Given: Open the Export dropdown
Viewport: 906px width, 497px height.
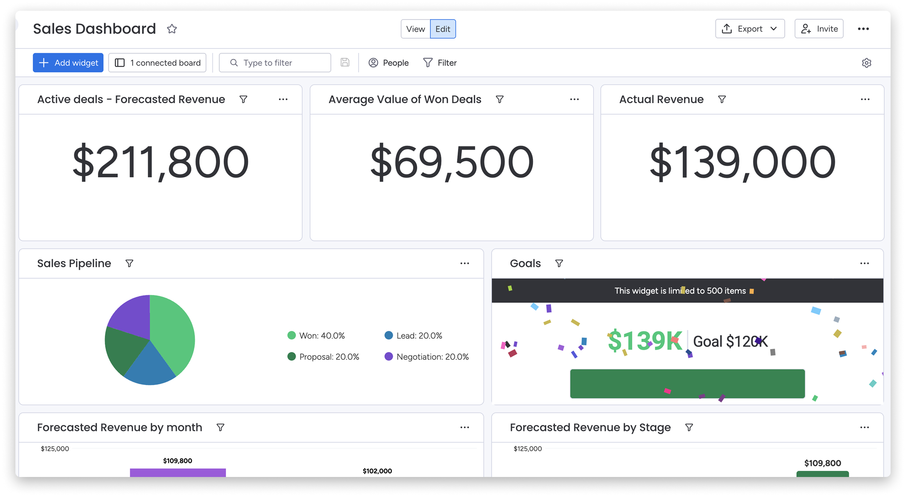Looking at the screenshot, I should click(x=749, y=29).
